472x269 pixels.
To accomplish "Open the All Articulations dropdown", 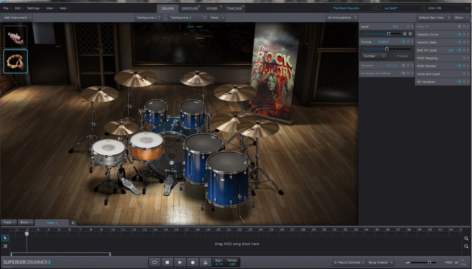I will [342, 18].
